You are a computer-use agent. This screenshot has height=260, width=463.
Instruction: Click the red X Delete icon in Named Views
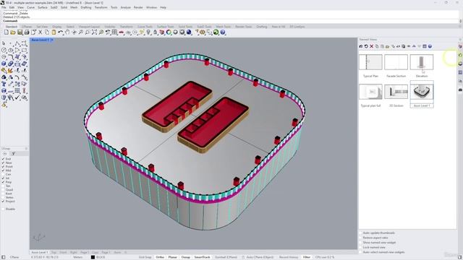point(371,46)
